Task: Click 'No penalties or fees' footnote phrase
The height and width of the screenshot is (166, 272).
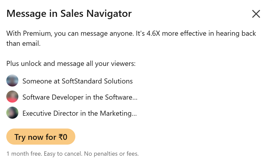Action: pyautogui.click(x=111, y=153)
